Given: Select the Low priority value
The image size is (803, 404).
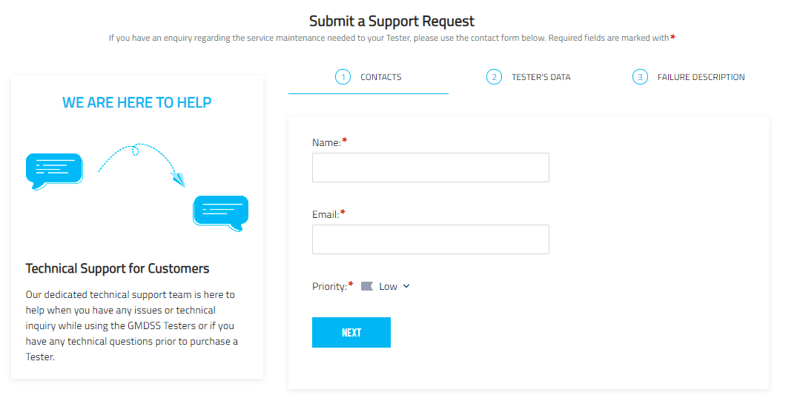Looking at the screenshot, I should click(x=388, y=287).
